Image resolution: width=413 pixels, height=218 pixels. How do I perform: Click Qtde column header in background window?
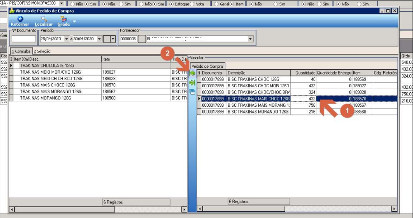tap(406, 56)
